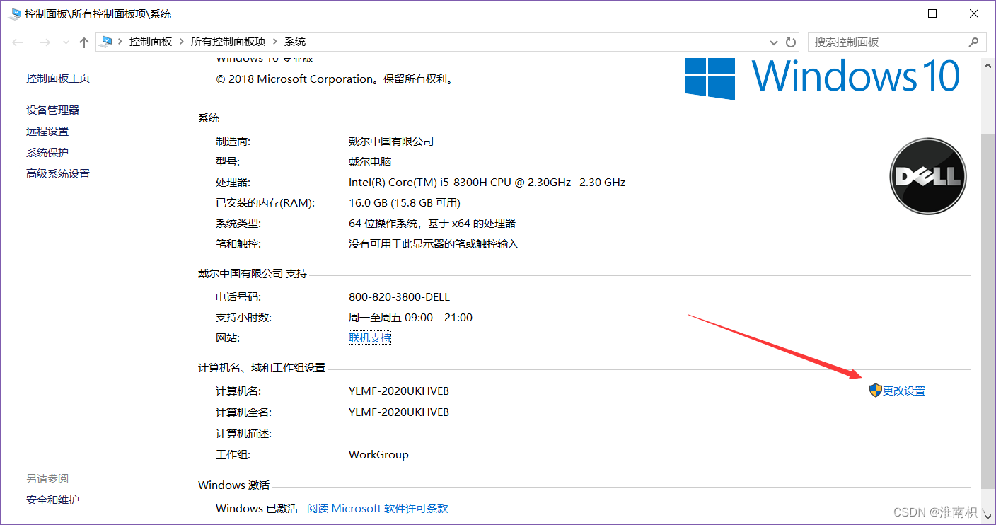Expand chevron after 所有控制面板项 in breadcrumb
Viewport: 996px width, 525px height.
click(276, 42)
